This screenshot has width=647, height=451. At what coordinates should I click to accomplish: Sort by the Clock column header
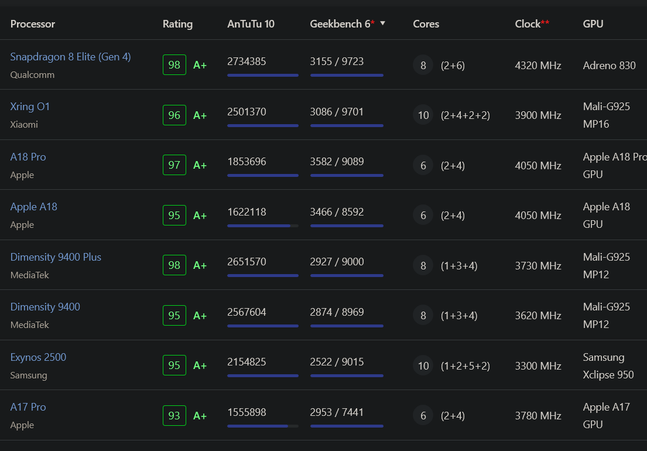click(x=532, y=24)
